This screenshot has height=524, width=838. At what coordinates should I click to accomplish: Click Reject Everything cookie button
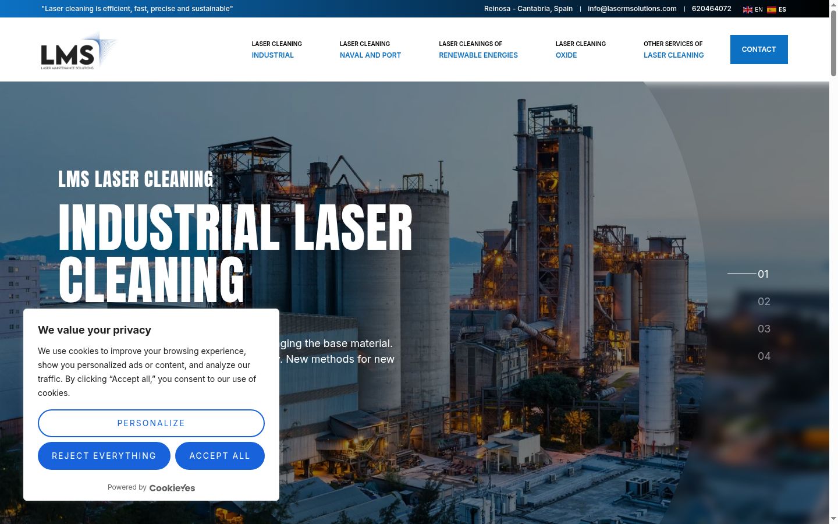pos(104,456)
